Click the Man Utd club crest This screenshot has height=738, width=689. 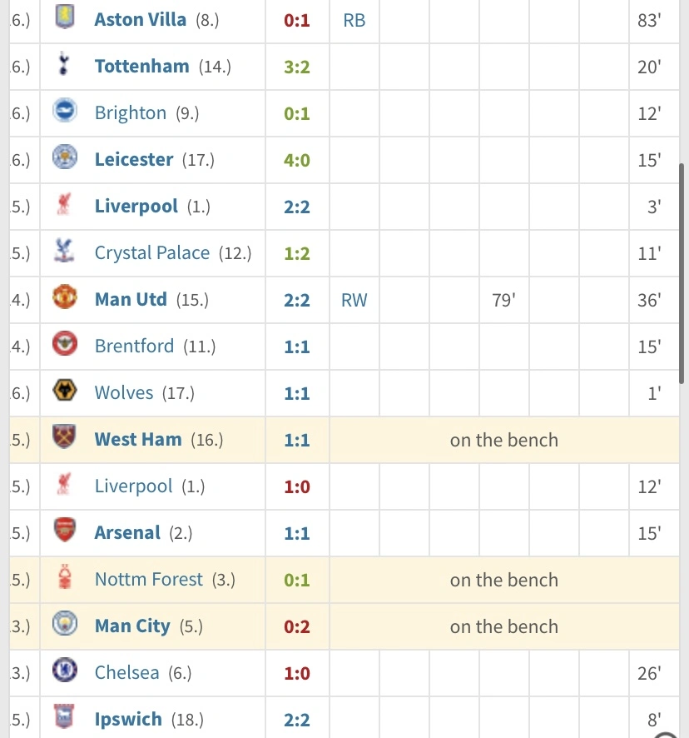tap(65, 299)
